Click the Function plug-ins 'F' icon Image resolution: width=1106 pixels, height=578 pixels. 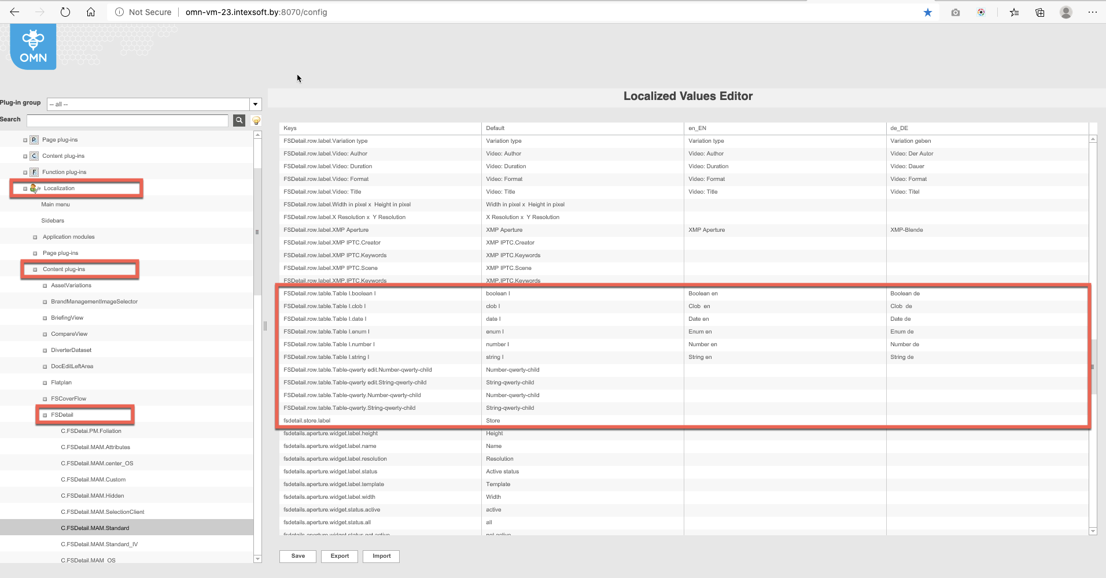[x=34, y=172]
